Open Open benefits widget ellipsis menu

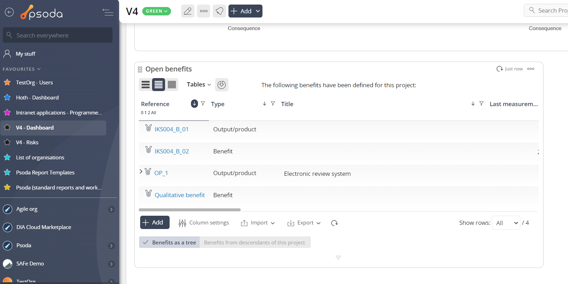click(531, 69)
